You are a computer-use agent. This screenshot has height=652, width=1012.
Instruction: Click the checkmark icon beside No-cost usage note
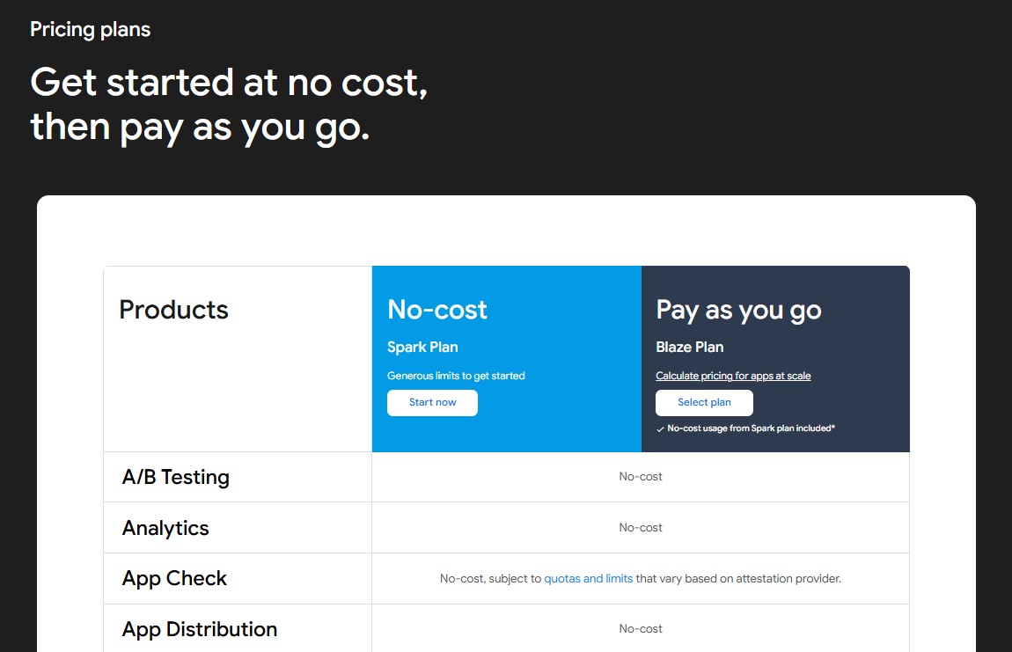point(660,429)
